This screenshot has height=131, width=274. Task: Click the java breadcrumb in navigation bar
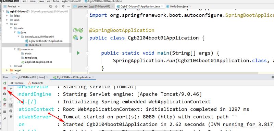point(41,1)
